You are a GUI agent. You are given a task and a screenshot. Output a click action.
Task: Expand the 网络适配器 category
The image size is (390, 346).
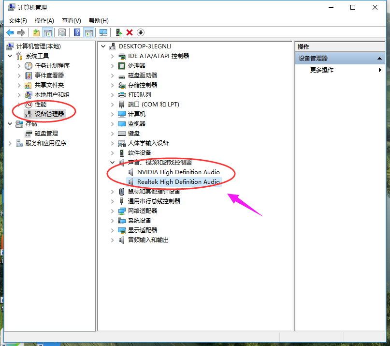point(112,211)
